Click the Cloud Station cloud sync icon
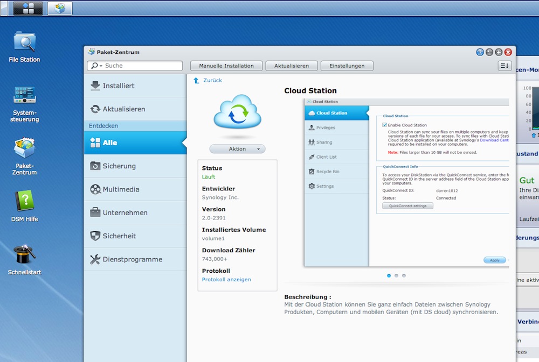Viewport: 539px width, 362px height. (x=238, y=112)
